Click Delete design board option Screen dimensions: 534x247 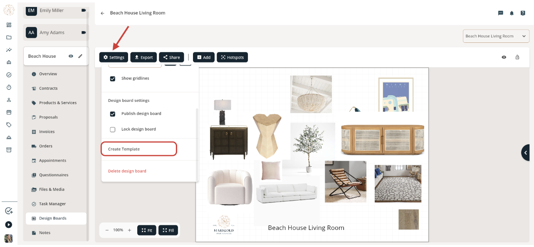click(x=127, y=171)
